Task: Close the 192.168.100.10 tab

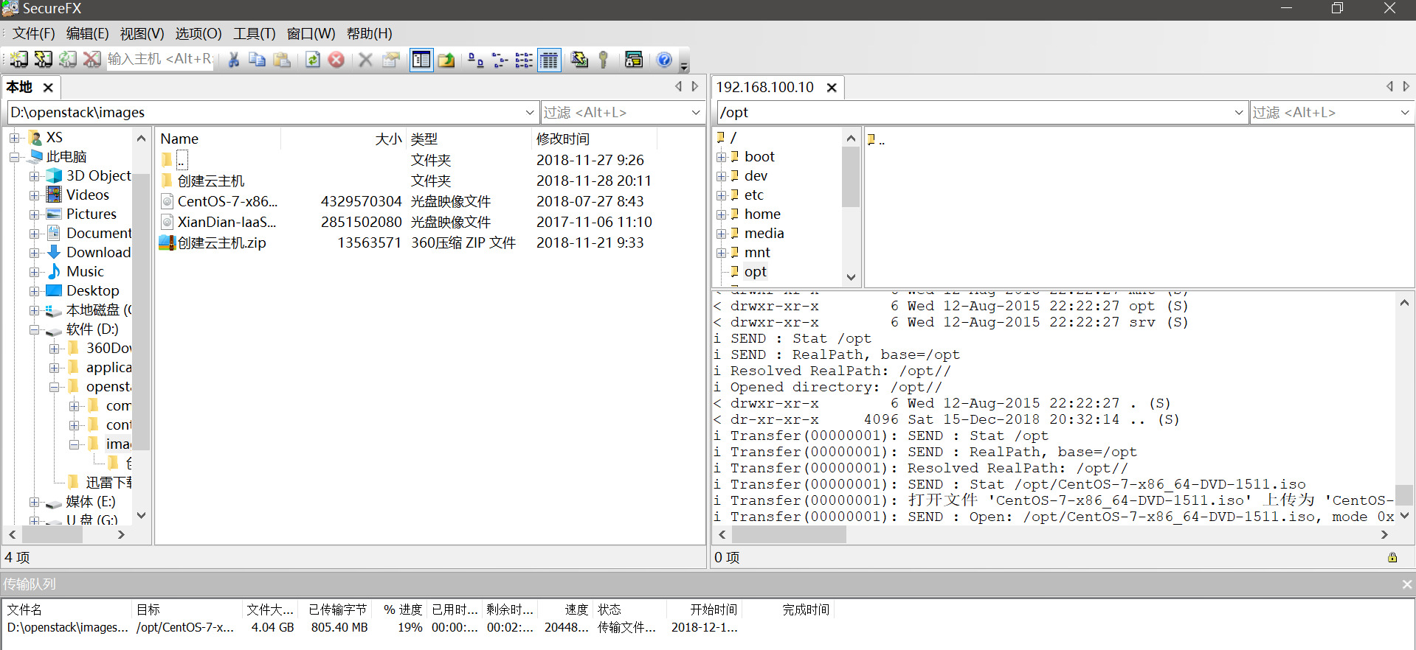Action: pyautogui.click(x=832, y=88)
